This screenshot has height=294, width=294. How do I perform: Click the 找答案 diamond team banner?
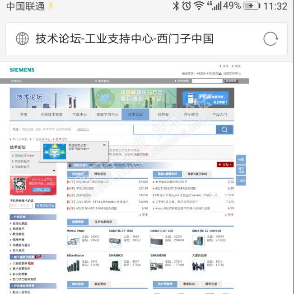point(133,98)
